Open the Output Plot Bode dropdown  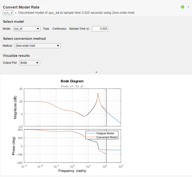pos(30,63)
